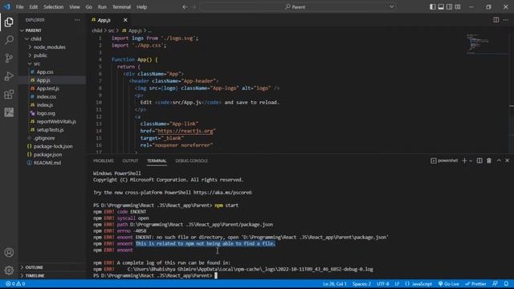Toggle panel layout icon in title bar
Screen dimensions: 514x289
coord(441,7)
